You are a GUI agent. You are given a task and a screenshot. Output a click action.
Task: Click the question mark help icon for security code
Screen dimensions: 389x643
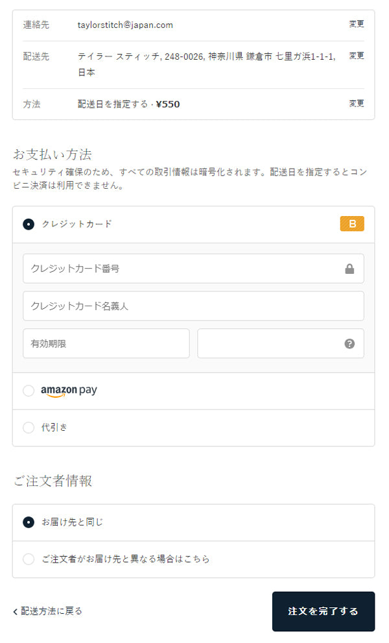pos(349,344)
